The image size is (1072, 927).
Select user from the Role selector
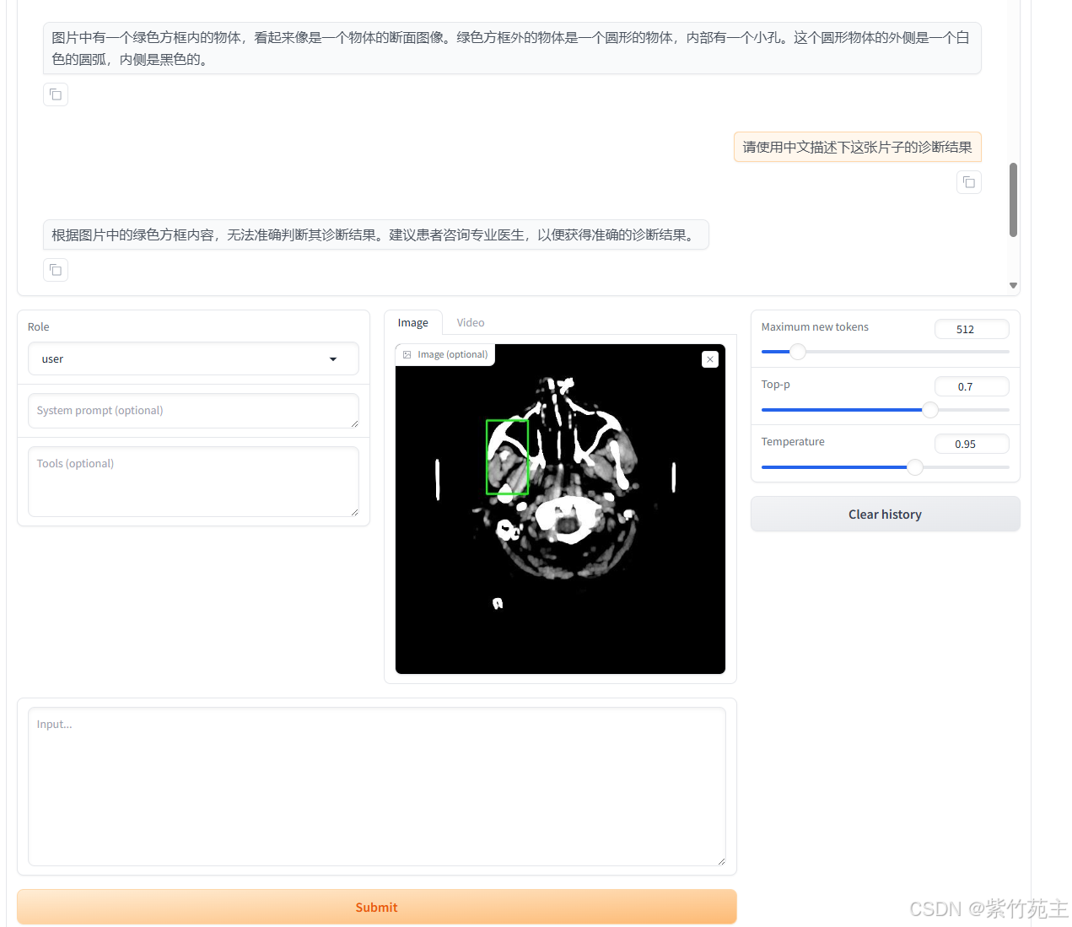(x=193, y=358)
